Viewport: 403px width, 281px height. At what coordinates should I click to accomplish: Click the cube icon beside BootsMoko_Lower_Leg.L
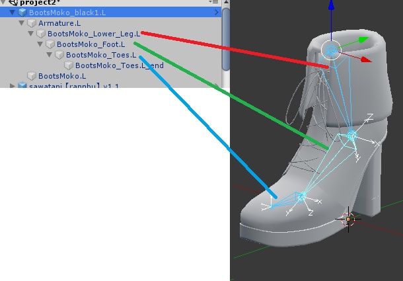(41, 34)
